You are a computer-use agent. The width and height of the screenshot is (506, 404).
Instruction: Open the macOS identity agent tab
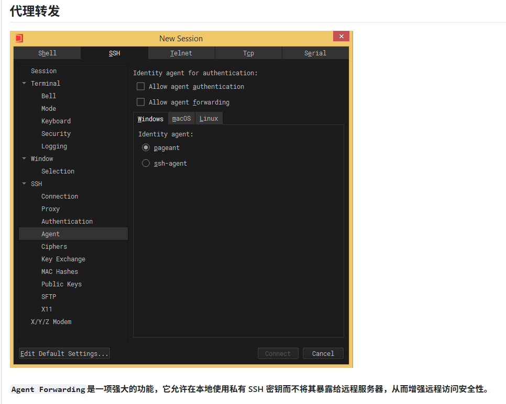pyautogui.click(x=181, y=119)
